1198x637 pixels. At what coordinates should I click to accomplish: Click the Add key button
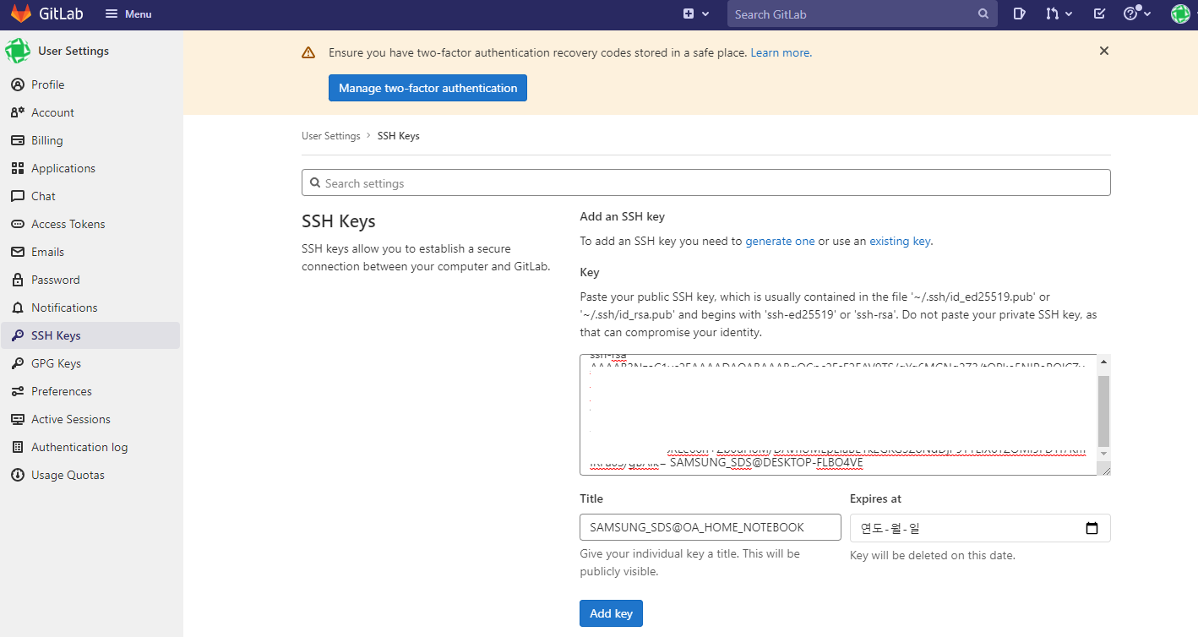point(611,613)
